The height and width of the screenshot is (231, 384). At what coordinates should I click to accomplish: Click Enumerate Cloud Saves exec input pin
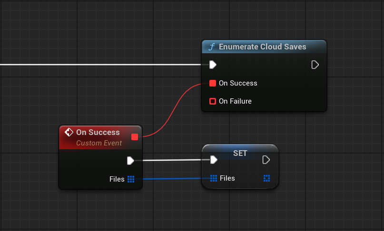coord(213,65)
